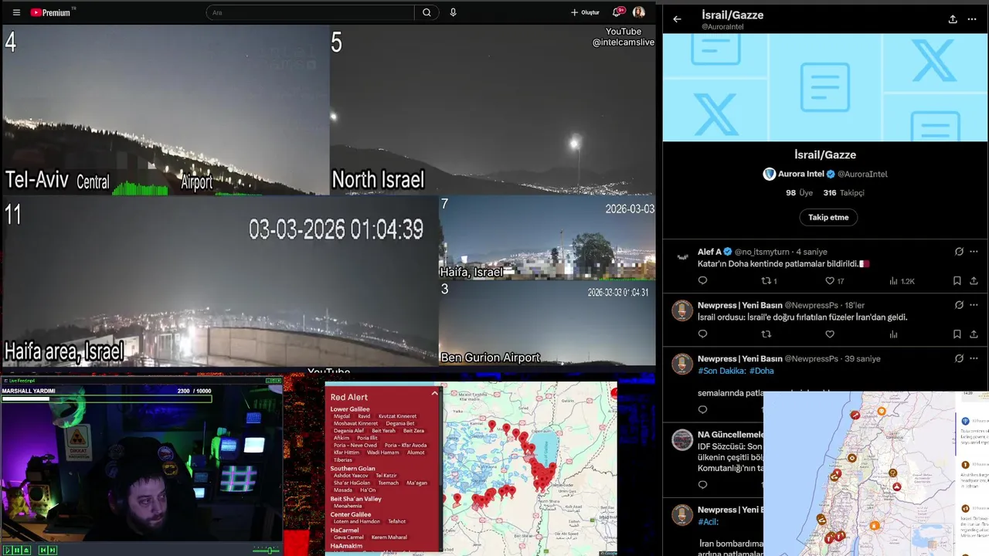Open Grok icon on Newpress 39 saniye post
The width and height of the screenshot is (989, 556).
click(959, 358)
